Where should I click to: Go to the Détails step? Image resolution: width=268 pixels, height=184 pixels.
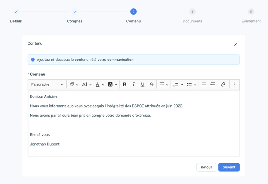click(x=16, y=12)
